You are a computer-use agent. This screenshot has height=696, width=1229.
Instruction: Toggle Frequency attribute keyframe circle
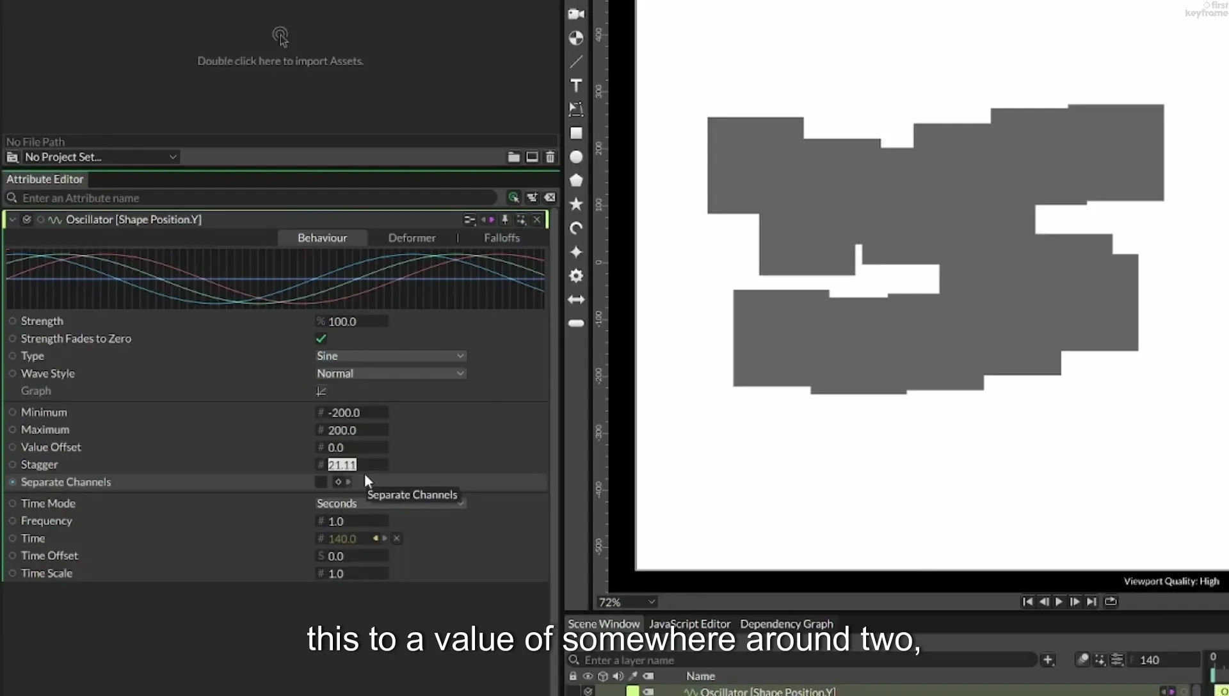click(12, 521)
